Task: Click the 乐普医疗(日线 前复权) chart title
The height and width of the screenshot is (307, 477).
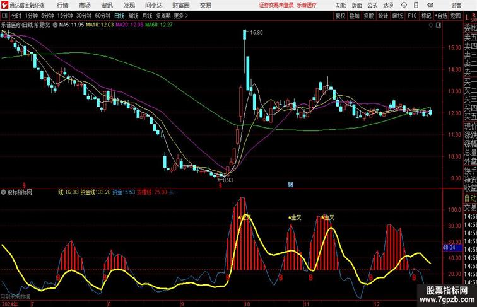Action: point(25,25)
